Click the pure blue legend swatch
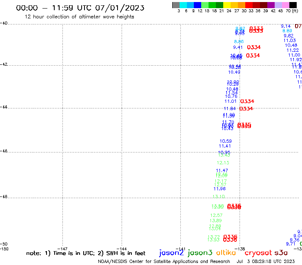 pyautogui.click(x=198, y=5)
